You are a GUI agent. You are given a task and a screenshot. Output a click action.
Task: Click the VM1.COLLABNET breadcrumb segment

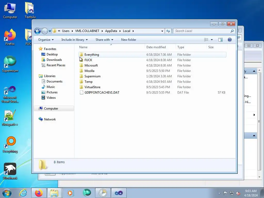click(x=87, y=31)
